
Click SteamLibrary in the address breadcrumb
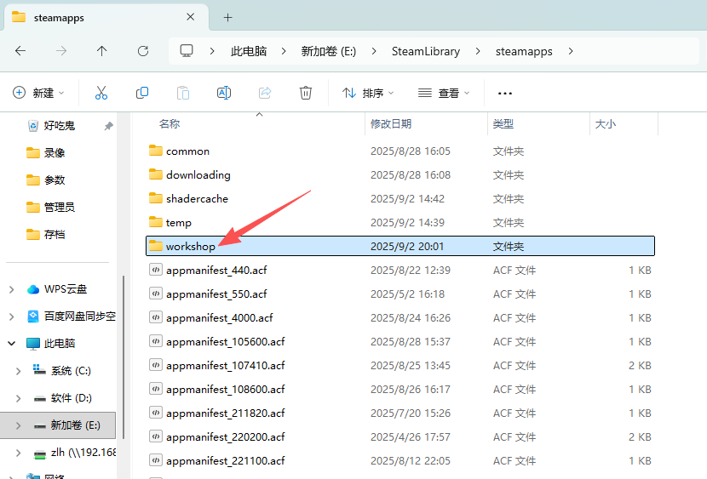point(425,51)
